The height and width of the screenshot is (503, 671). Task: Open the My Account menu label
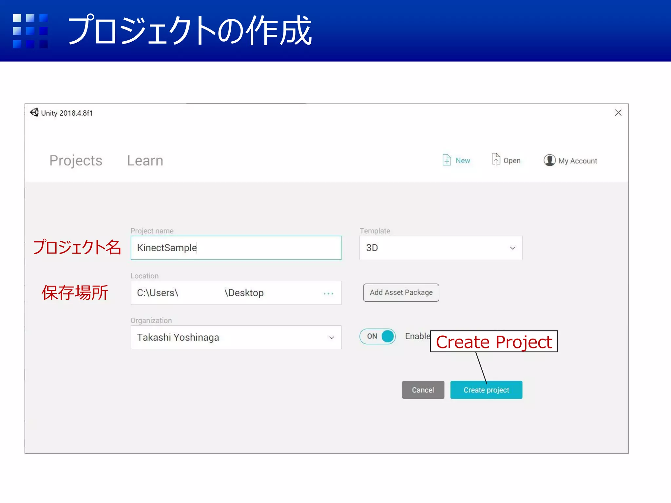click(578, 161)
